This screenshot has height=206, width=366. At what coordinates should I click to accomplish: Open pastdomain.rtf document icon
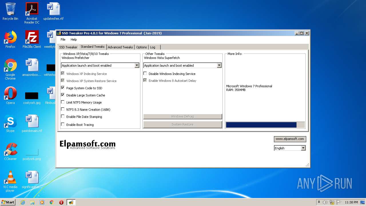32,124
